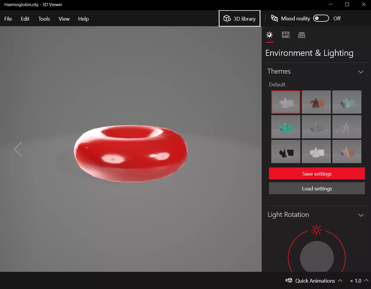Toggle Mixed reality switch on

coord(321,18)
